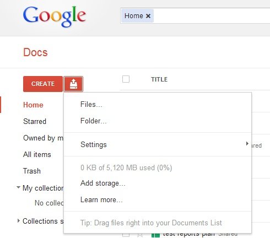Click the red CREATE button
The width and height of the screenshot is (270, 238).
coord(43,84)
